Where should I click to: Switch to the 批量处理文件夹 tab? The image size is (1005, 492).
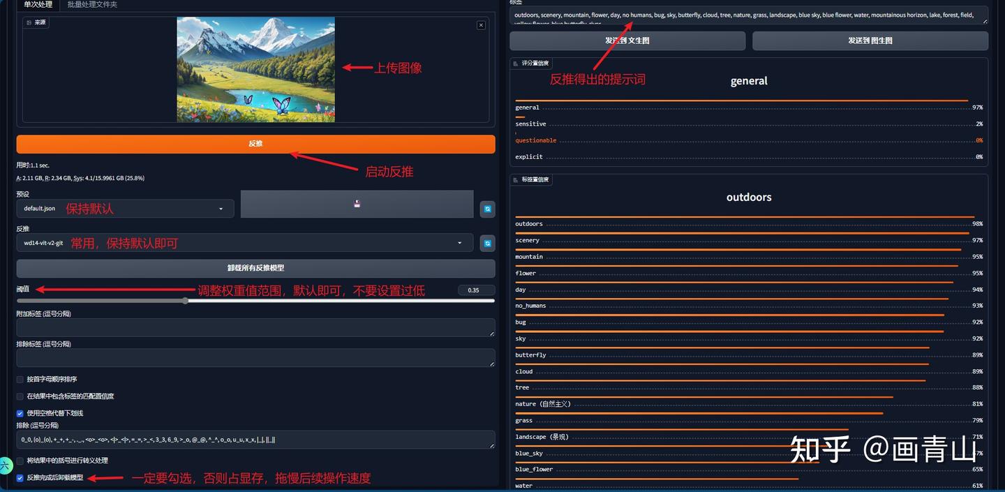click(93, 5)
